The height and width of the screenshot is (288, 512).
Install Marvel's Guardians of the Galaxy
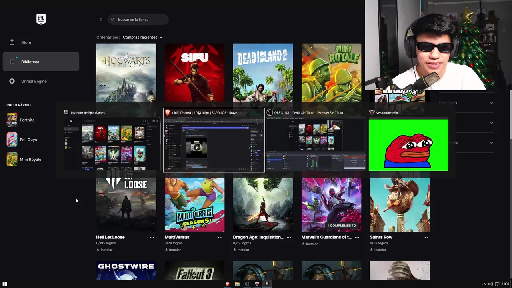click(310, 244)
